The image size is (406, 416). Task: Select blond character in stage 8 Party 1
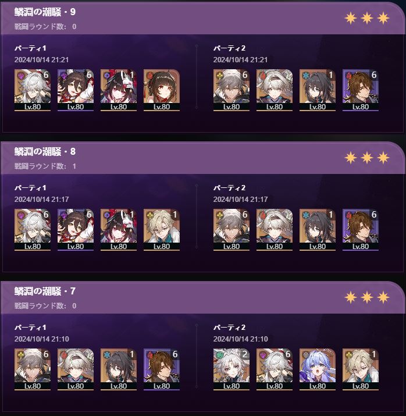pos(162,230)
